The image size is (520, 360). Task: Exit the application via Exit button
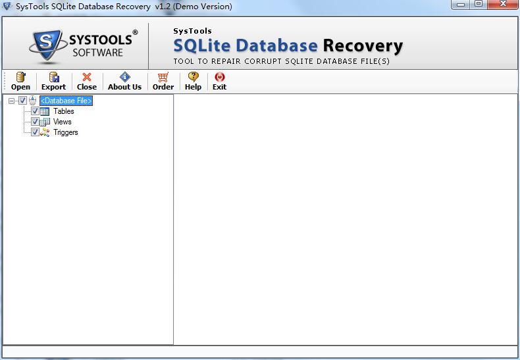pyautogui.click(x=219, y=81)
